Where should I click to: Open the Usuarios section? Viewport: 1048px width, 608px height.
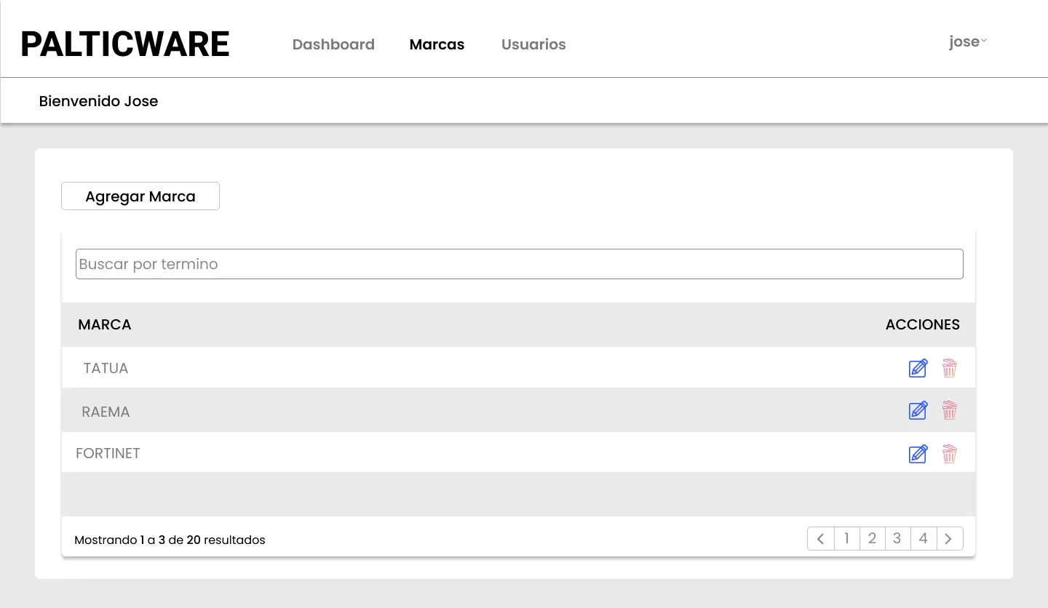[x=533, y=44]
